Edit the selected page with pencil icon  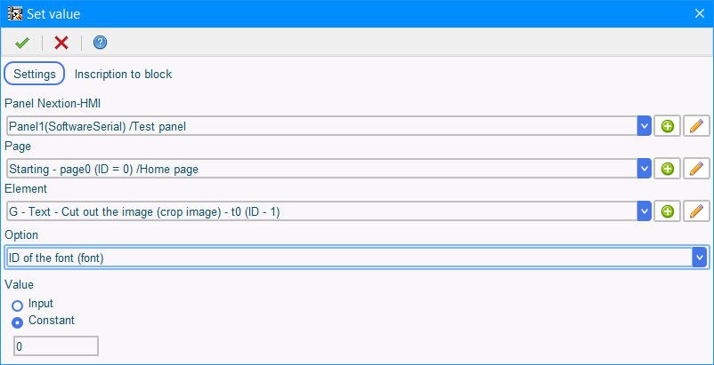(696, 169)
